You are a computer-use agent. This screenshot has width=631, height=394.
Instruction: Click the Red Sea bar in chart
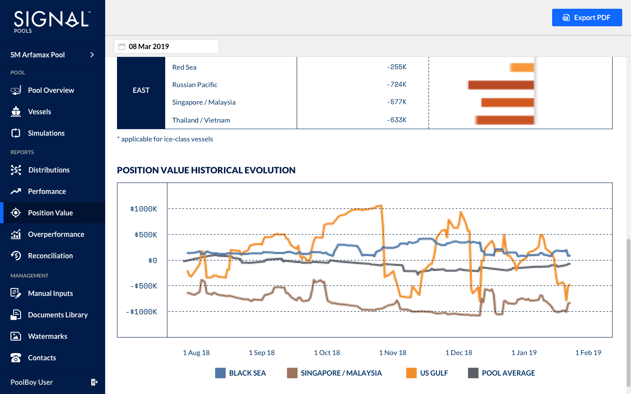coord(522,67)
